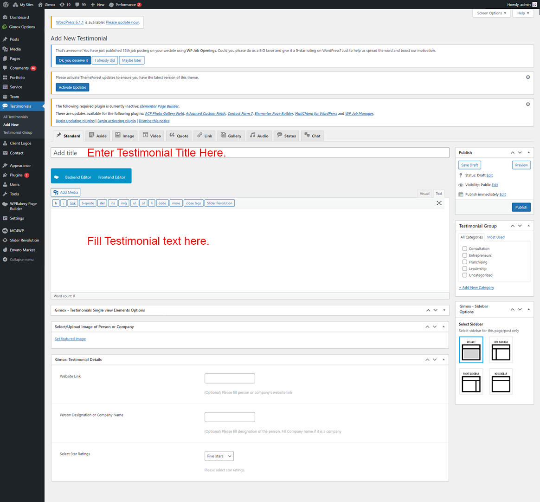Open the Select Star Ratings dropdown

click(219, 456)
